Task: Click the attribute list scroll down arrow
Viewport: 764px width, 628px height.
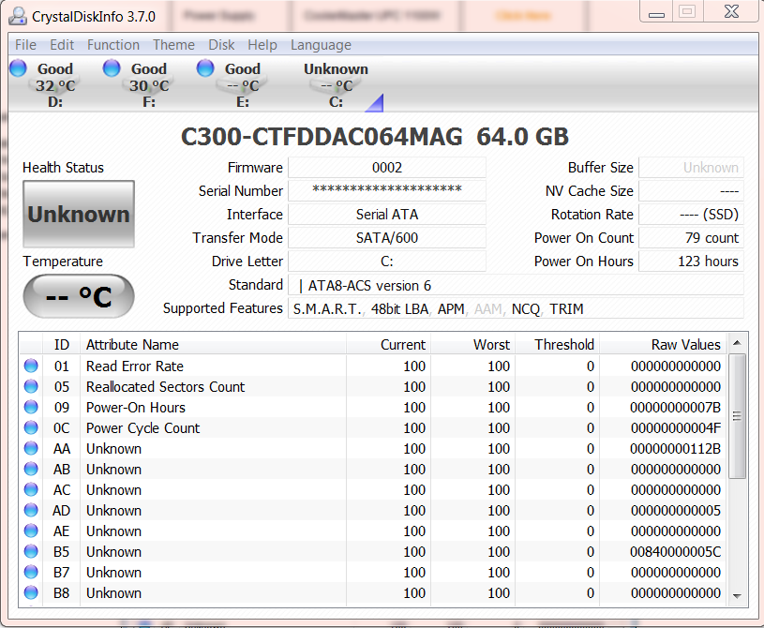Action: [737, 596]
